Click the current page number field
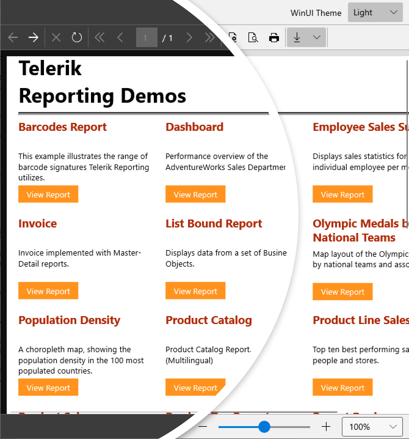This screenshot has height=439, width=409. click(x=147, y=38)
